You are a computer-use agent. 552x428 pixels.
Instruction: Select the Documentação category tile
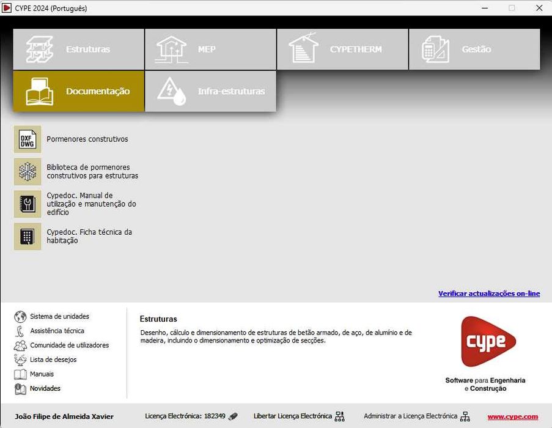(x=78, y=92)
